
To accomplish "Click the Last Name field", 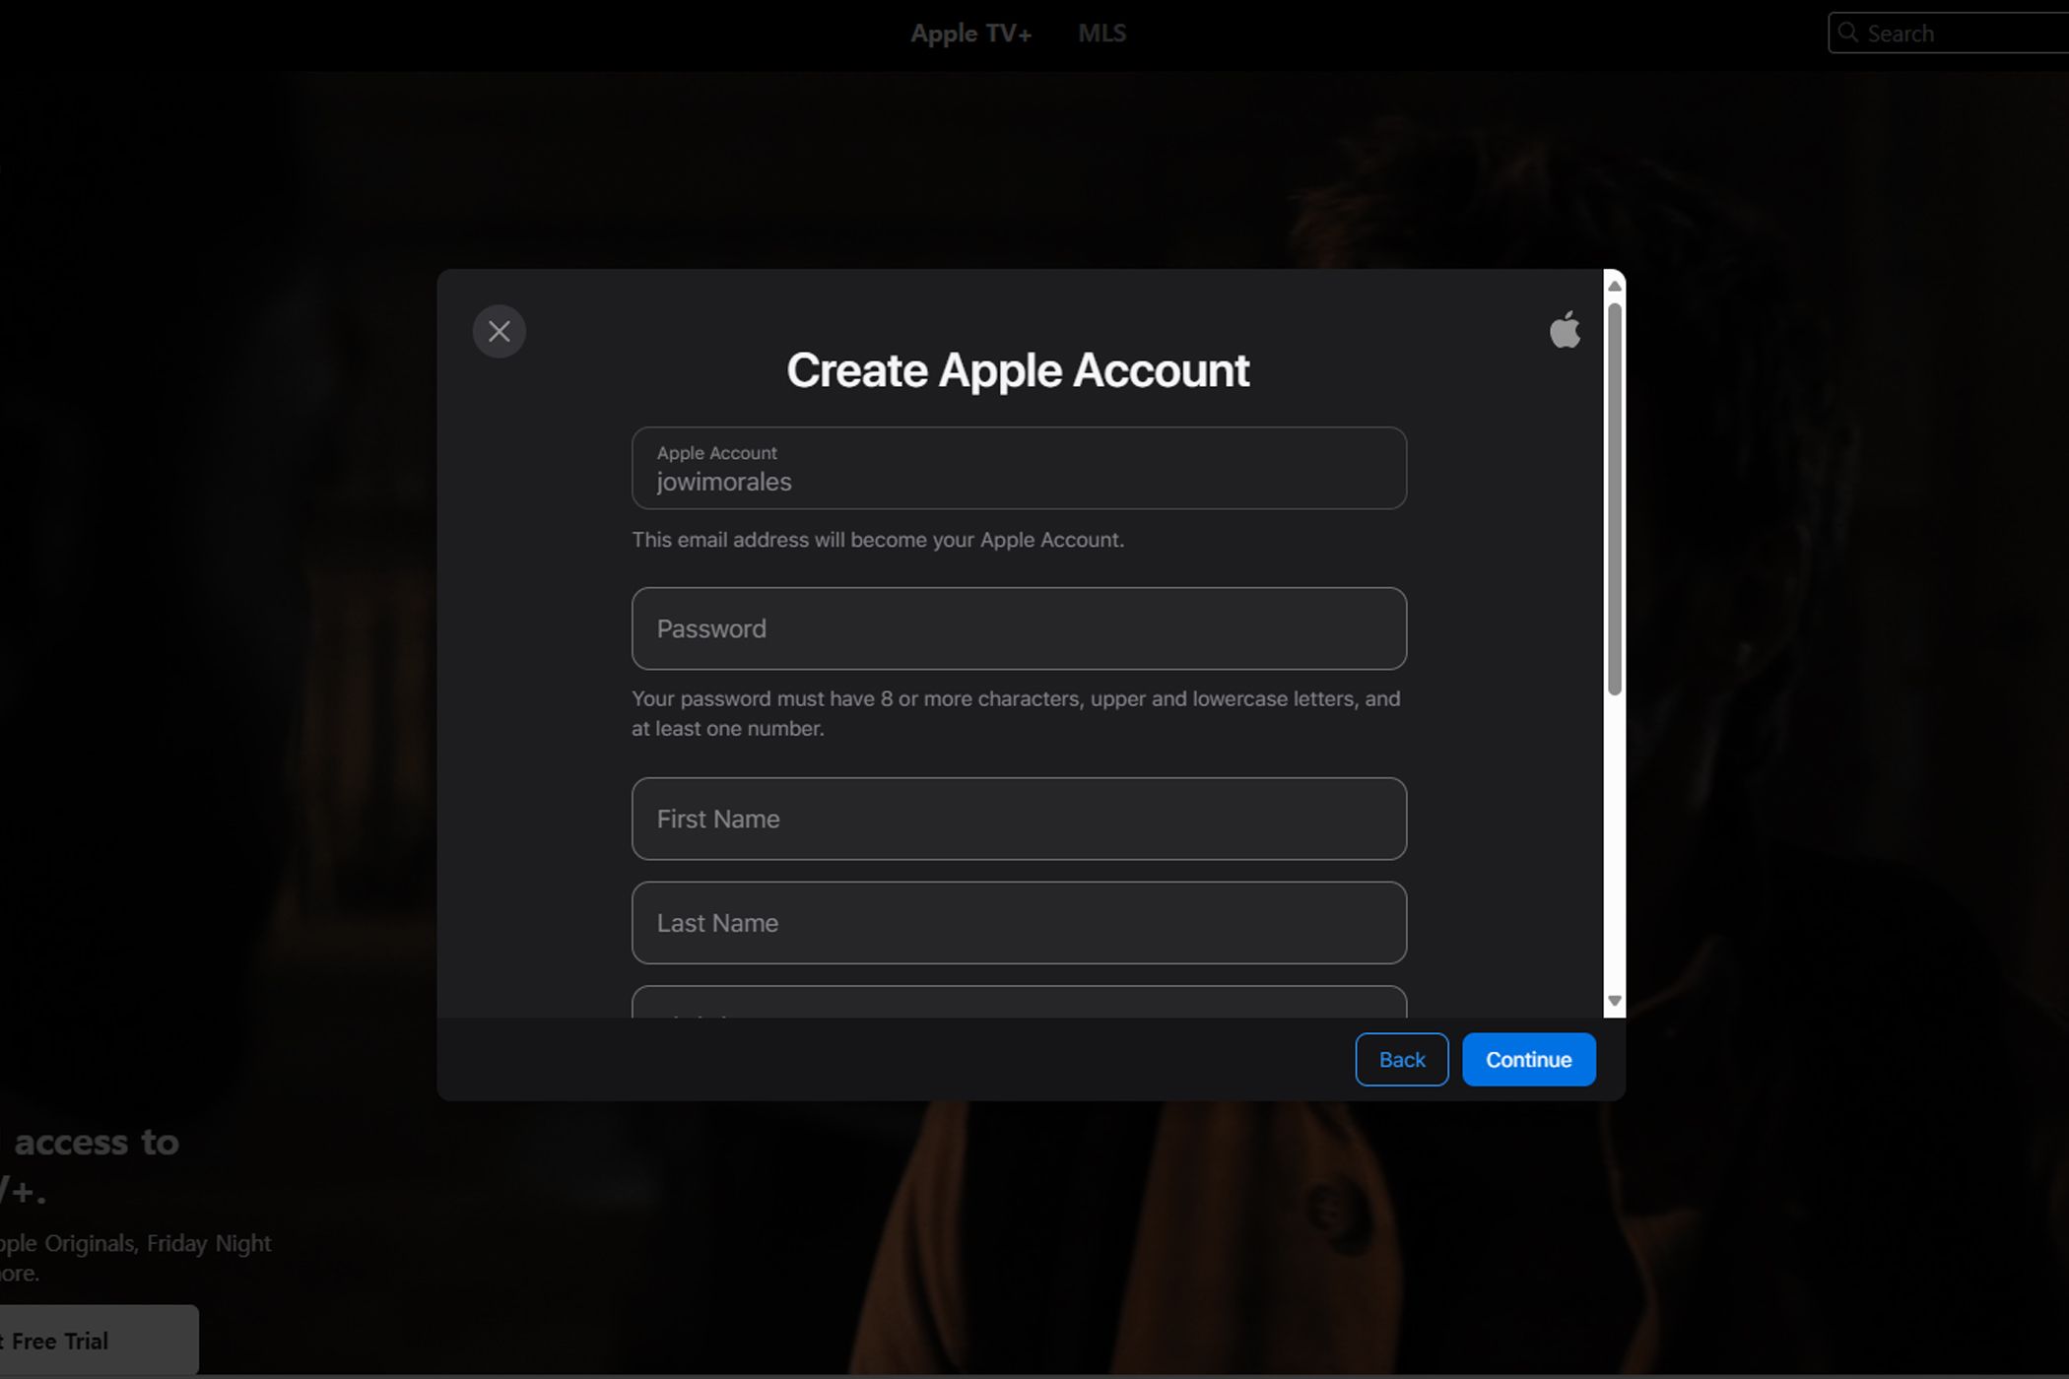I will tap(1018, 923).
